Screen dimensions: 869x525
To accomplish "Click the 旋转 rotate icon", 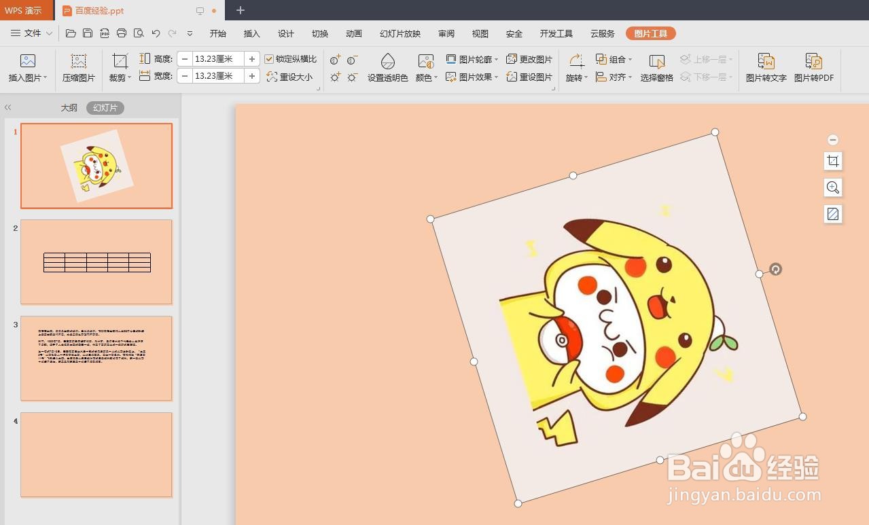I will coord(576,61).
